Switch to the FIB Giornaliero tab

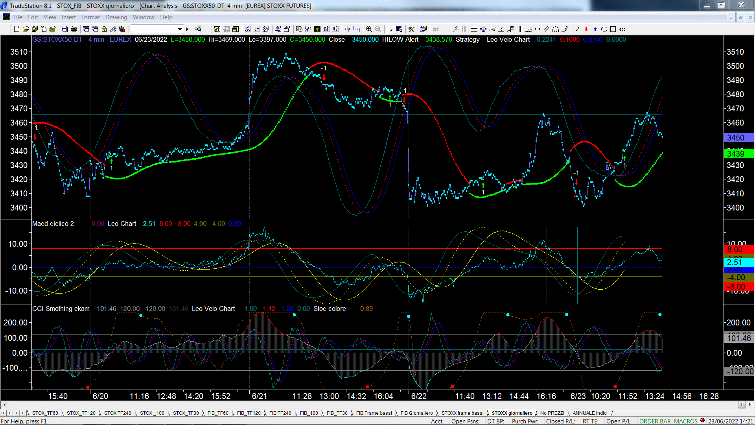(416, 413)
